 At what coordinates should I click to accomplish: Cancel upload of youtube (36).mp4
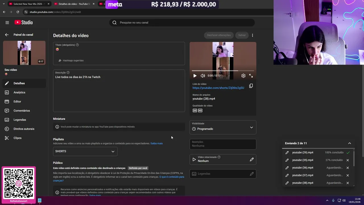click(x=348, y=168)
